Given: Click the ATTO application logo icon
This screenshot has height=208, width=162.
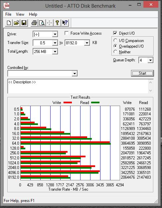Looking at the screenshot, I should [x=6, y=6].
